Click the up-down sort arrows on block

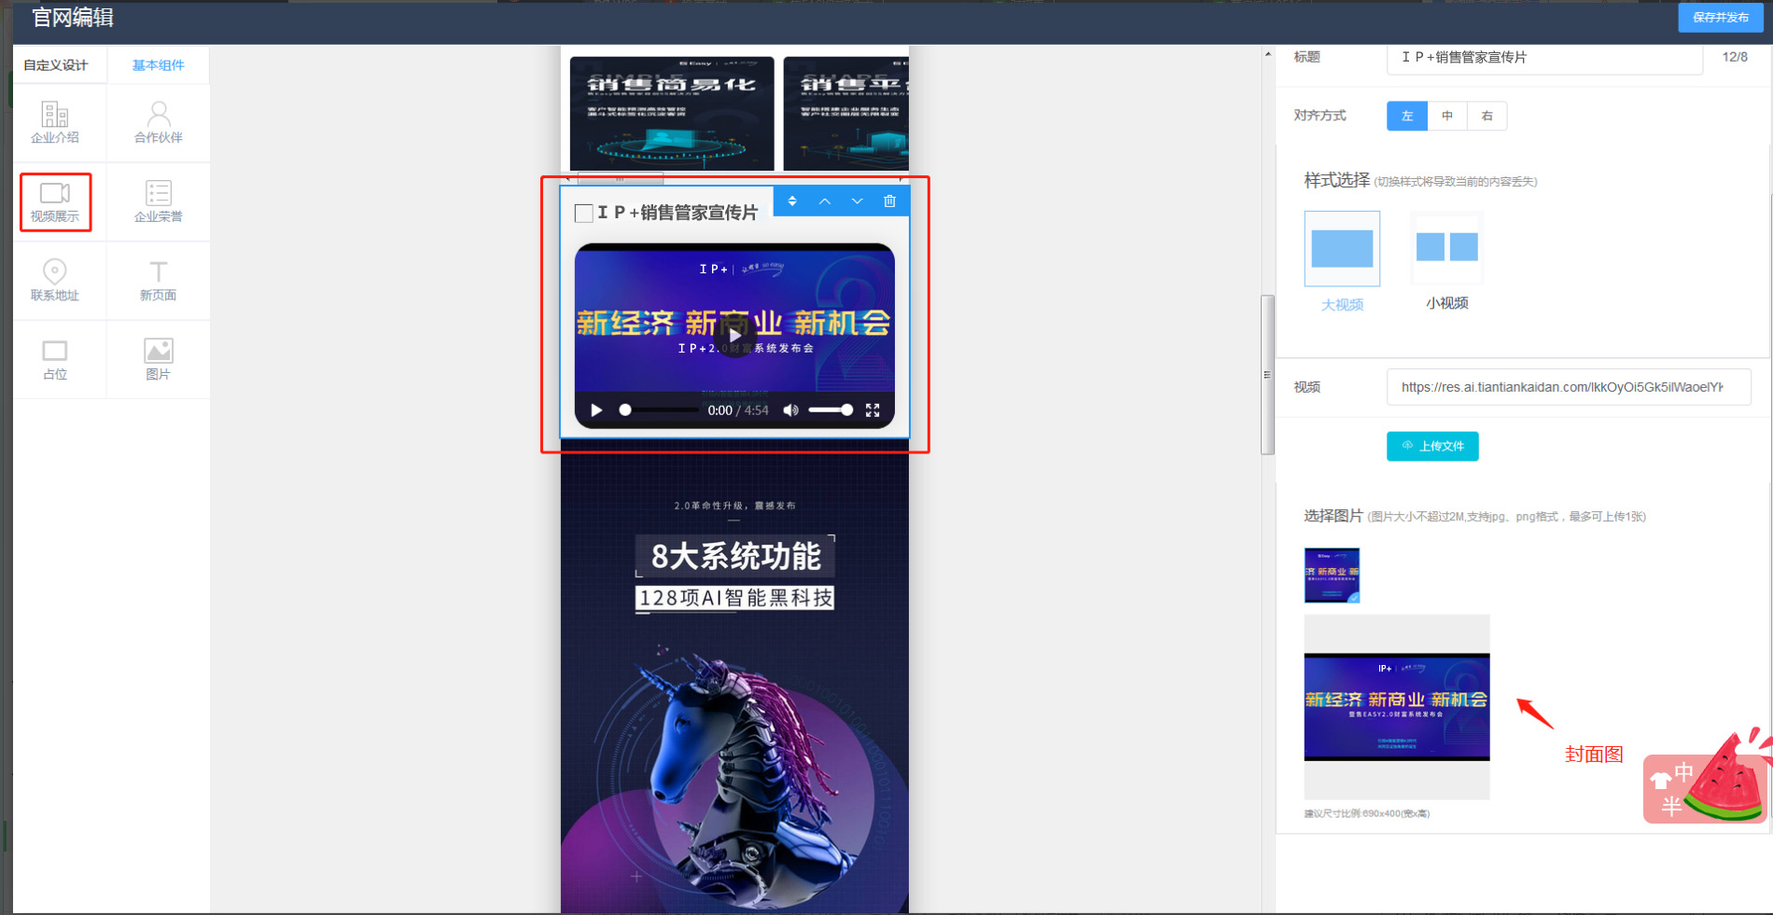click(x=792, y=201)
